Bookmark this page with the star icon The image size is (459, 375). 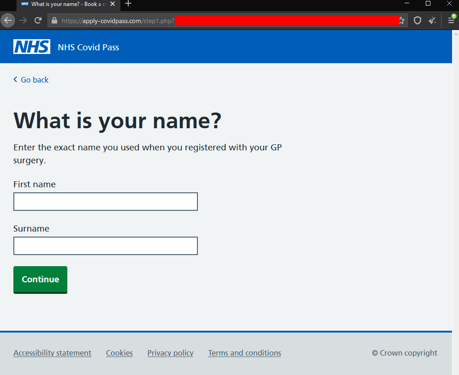pyautogui.click(x=402, y=21)
